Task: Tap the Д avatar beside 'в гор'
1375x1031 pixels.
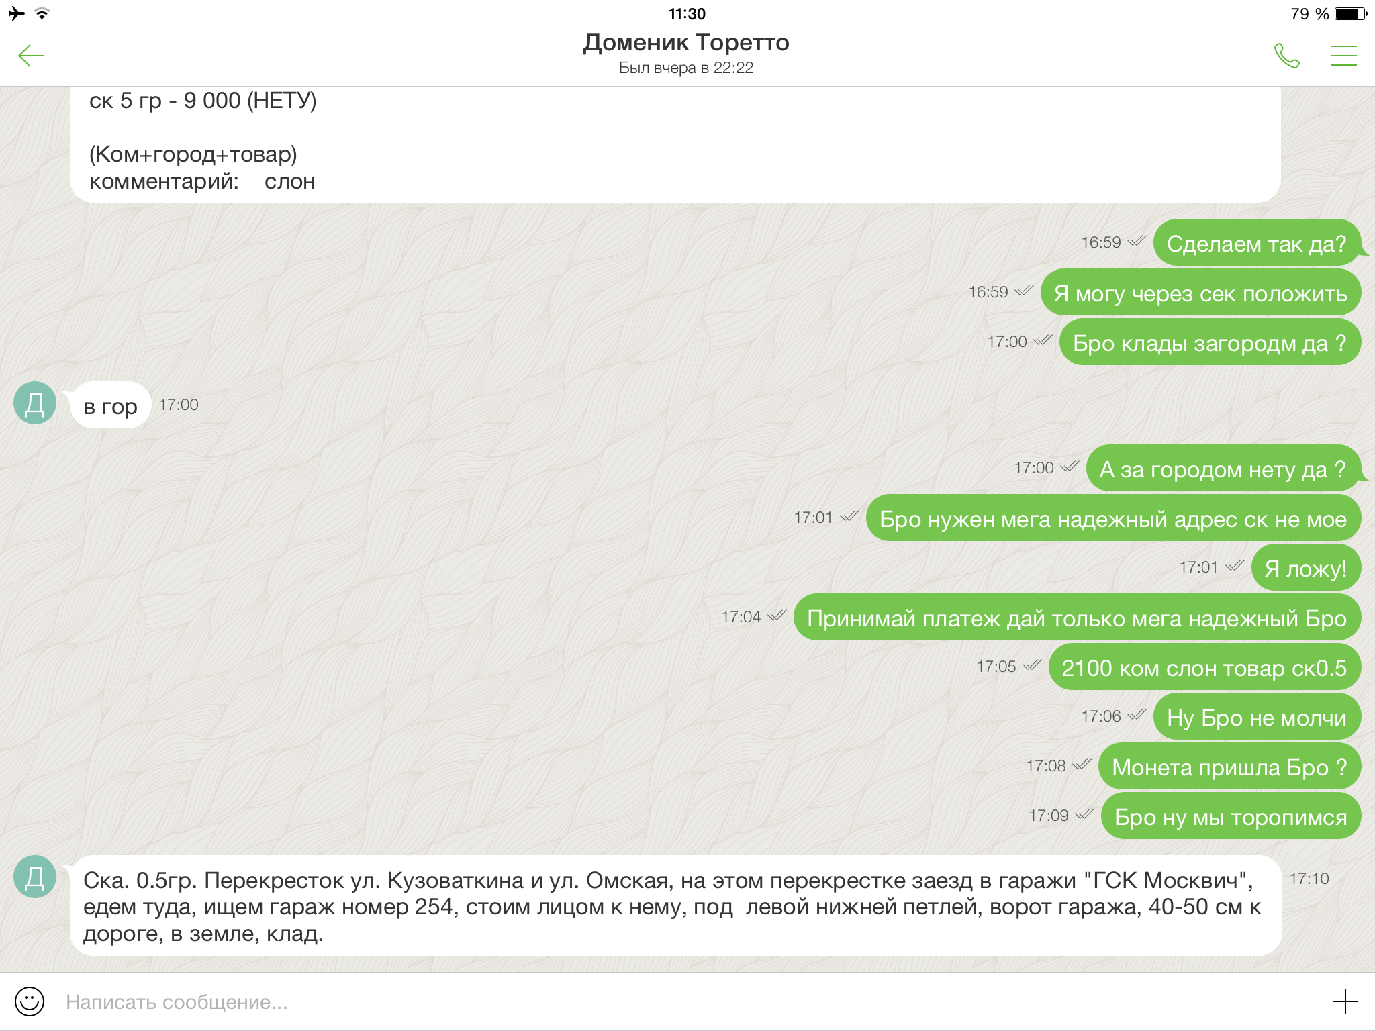Action: 35,403
